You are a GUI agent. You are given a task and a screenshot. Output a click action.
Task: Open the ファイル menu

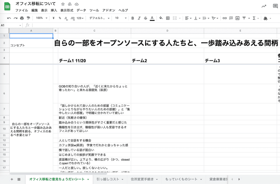click(22, 10)
